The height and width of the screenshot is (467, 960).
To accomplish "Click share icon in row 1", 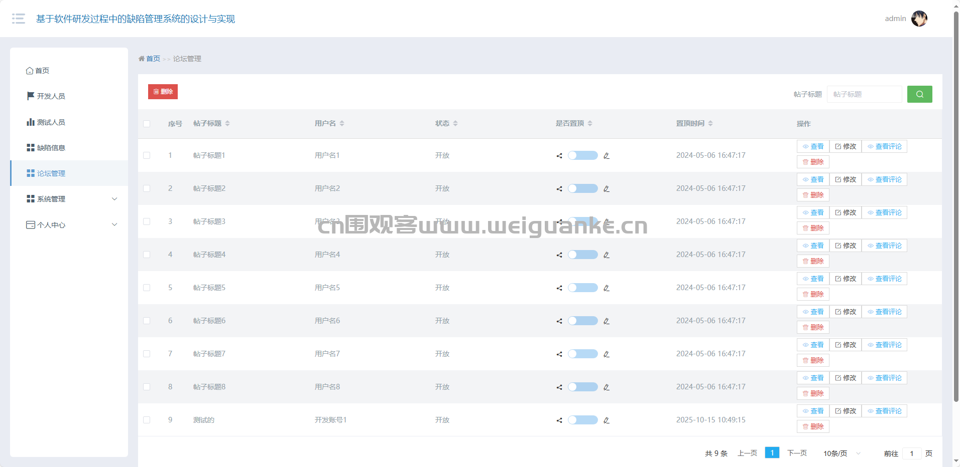I will pos(559,156).
